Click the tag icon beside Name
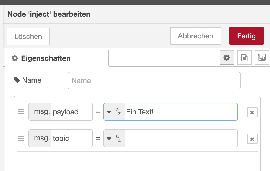Viewport: 270px width, 171px height. (x=17, y=80)
